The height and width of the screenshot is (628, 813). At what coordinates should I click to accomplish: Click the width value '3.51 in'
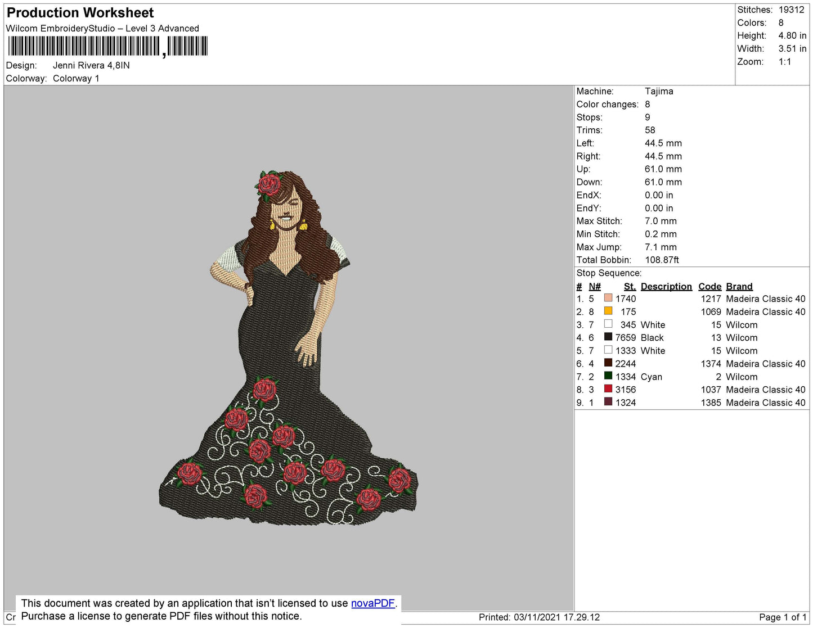(792, 48)
